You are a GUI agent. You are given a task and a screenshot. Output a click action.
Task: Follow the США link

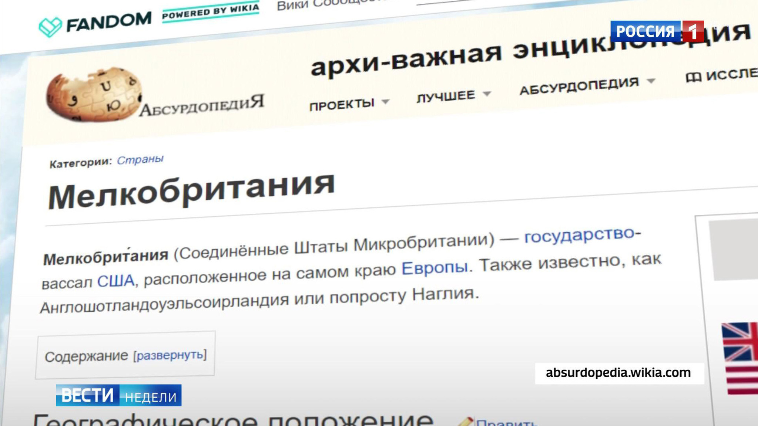pos(115,281)
